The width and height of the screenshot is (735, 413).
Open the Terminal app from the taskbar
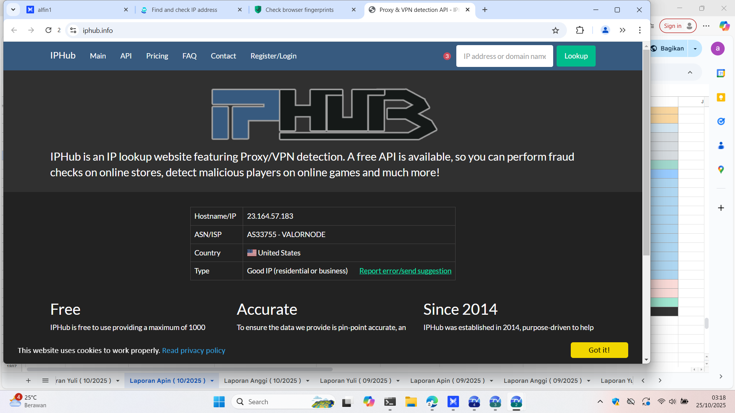[390, 402]
